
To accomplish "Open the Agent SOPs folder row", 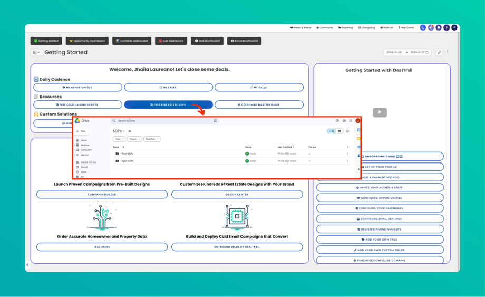I will (232, 161).
